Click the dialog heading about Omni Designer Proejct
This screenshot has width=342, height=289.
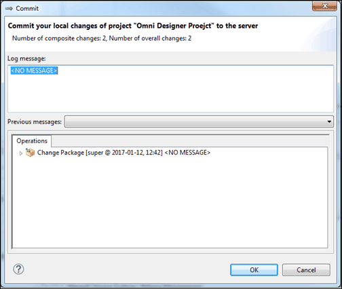(x=133, y=26)
